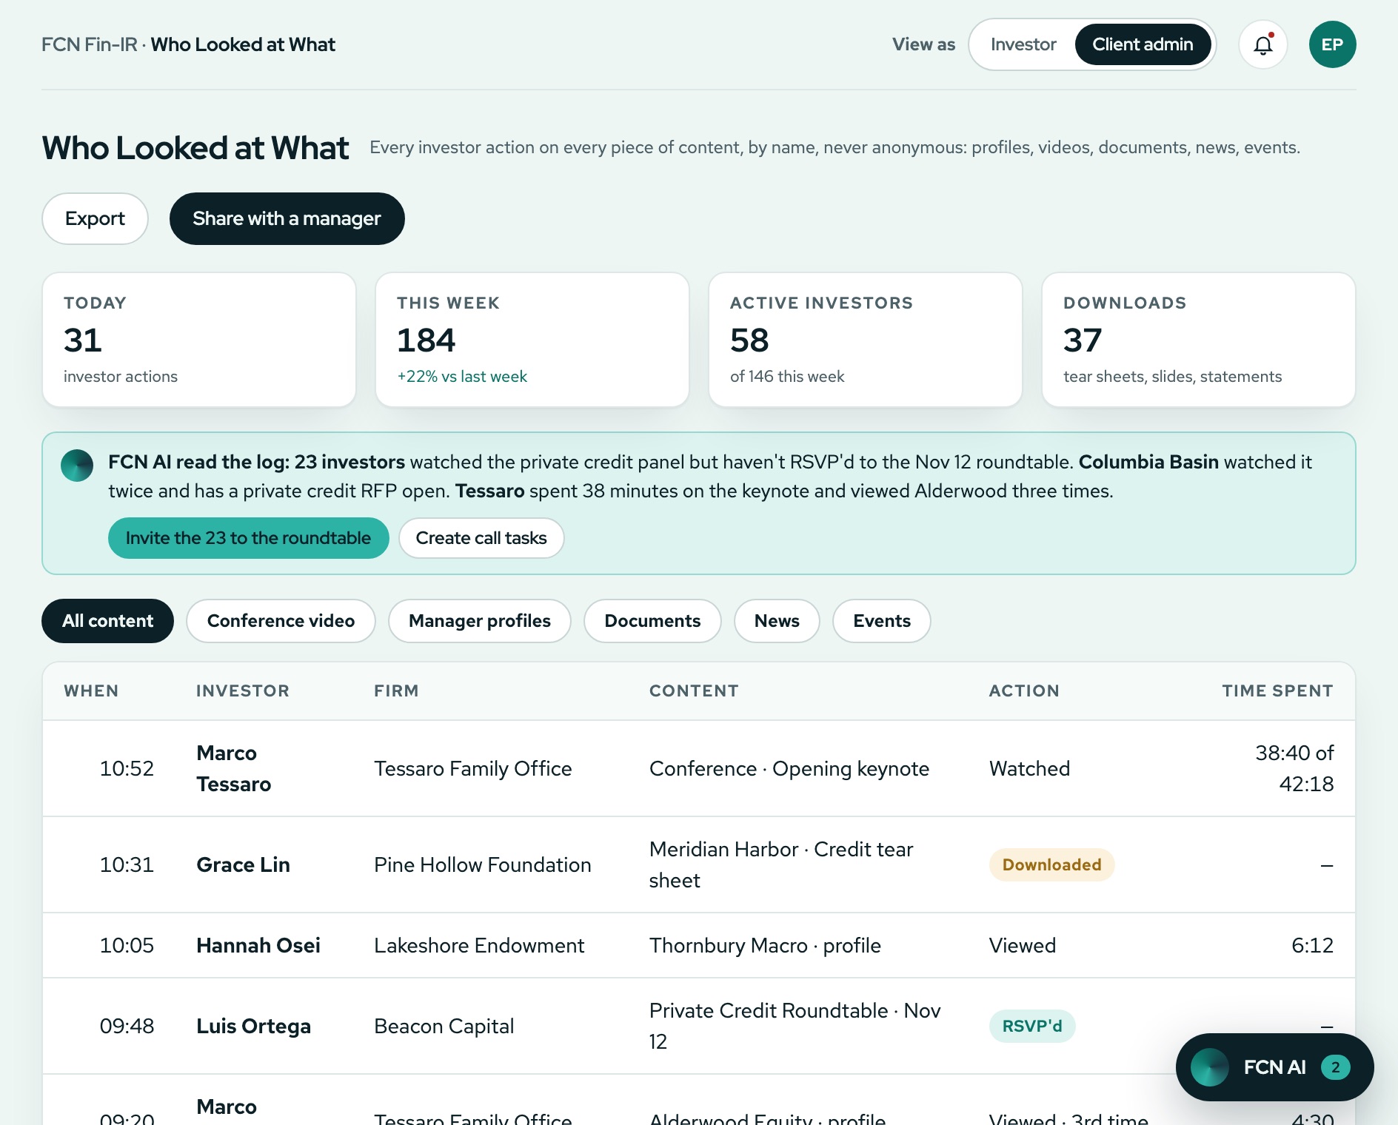Click the WHEN column header
1398x1125 pixels.
(91, 691)
